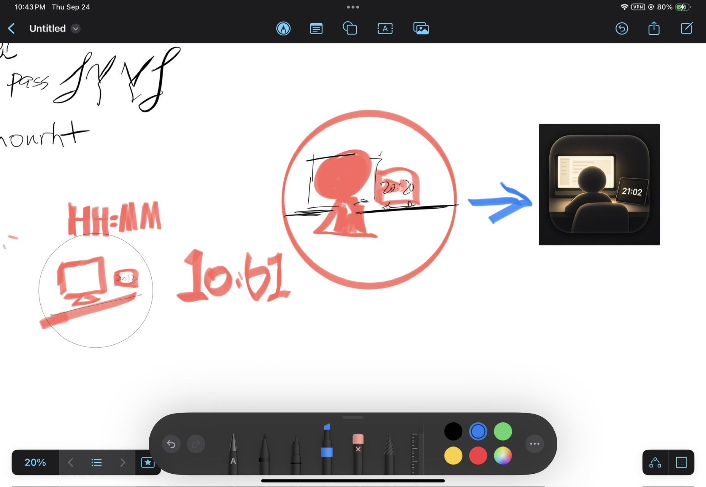Select the fine-tip monoline pen tool
This screenshot has height=487, width=706.
(x=296, y=455)
